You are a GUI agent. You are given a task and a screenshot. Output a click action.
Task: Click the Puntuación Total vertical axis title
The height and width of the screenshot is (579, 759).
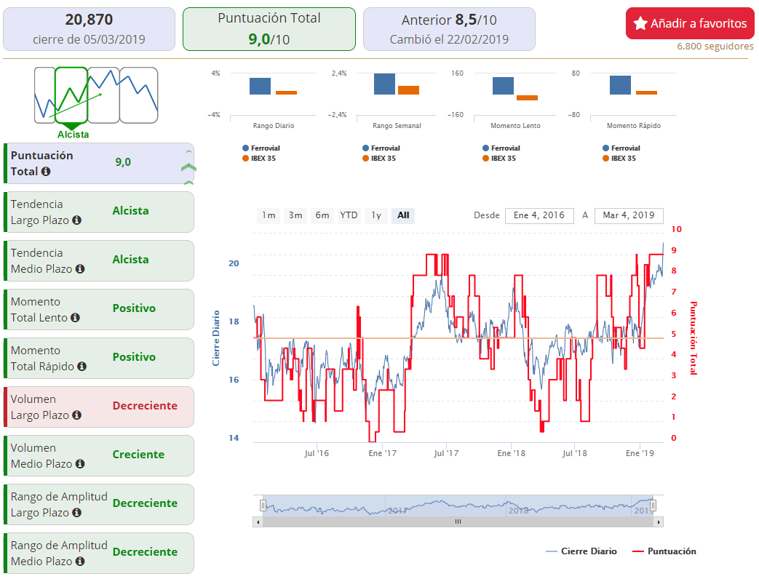point(694,338)
